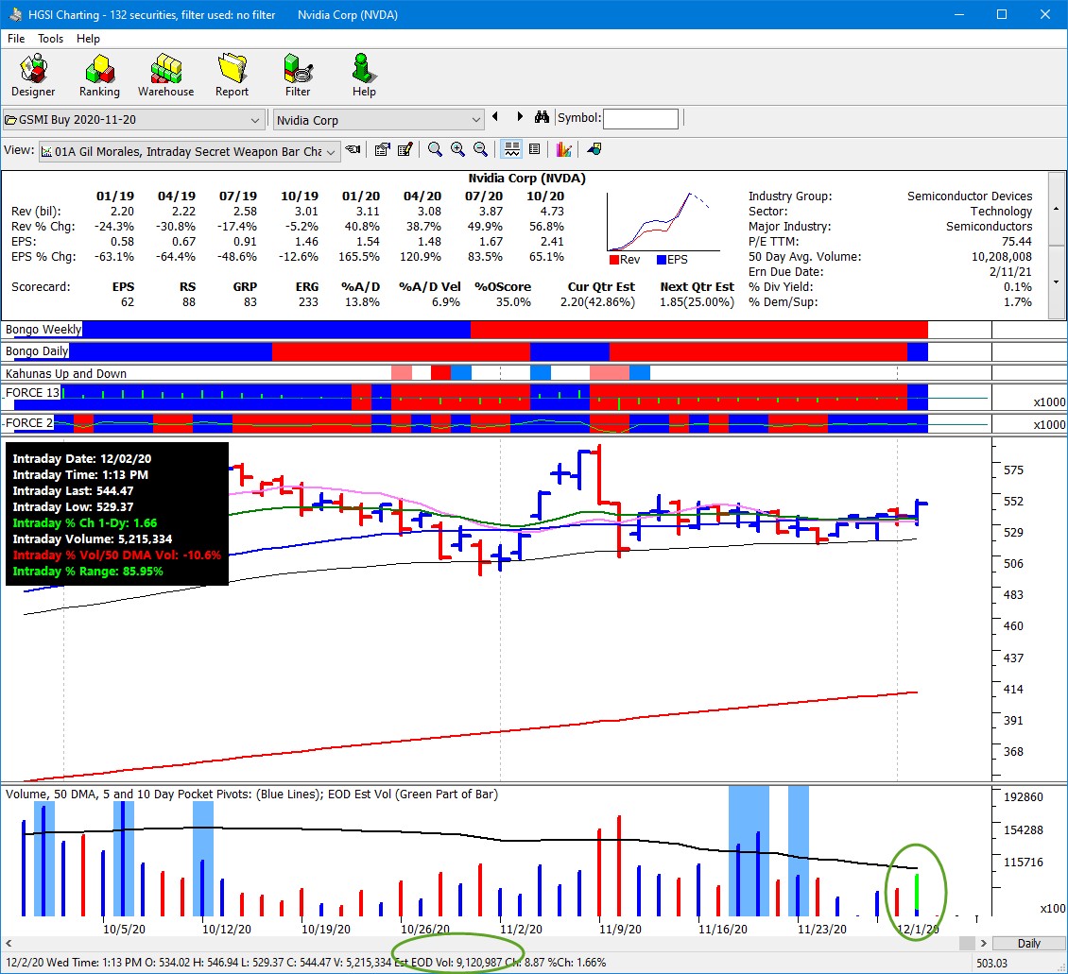
Task: Go to next security arrow
Action: click(x=521, y=117)
